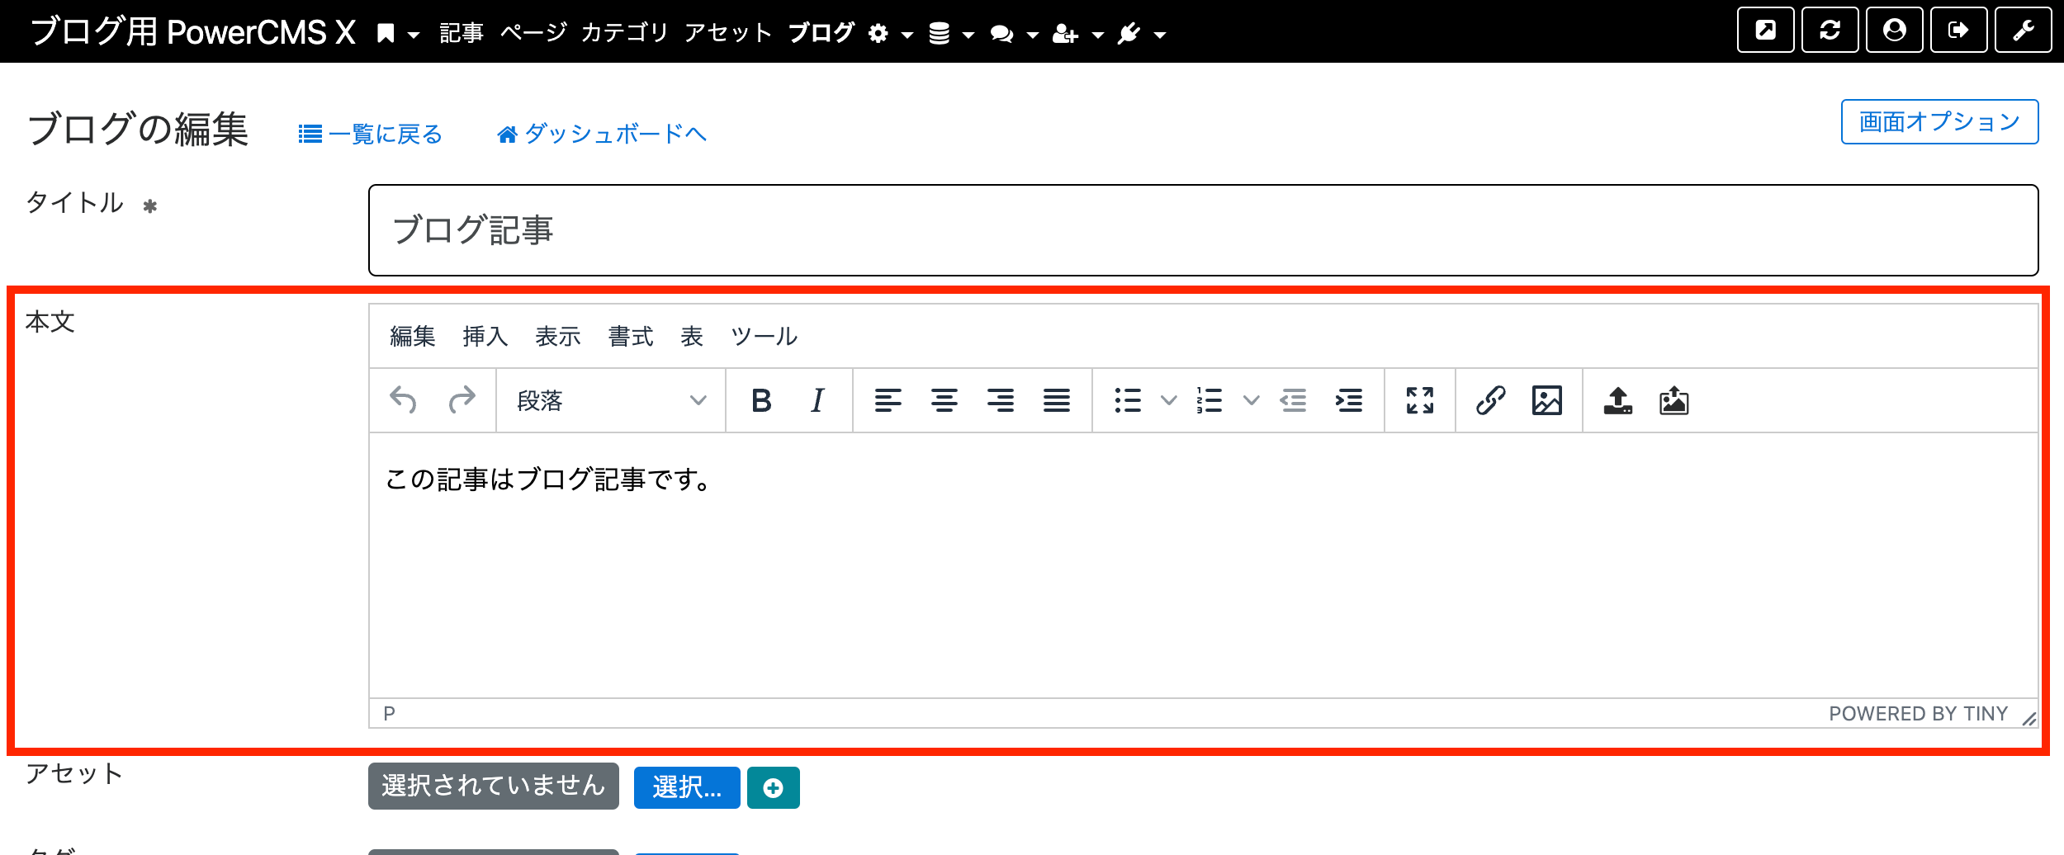Click the undo arrow in editor
Image resolution: width=2064 pixels, height=855 pixels.
pos(403,400)
